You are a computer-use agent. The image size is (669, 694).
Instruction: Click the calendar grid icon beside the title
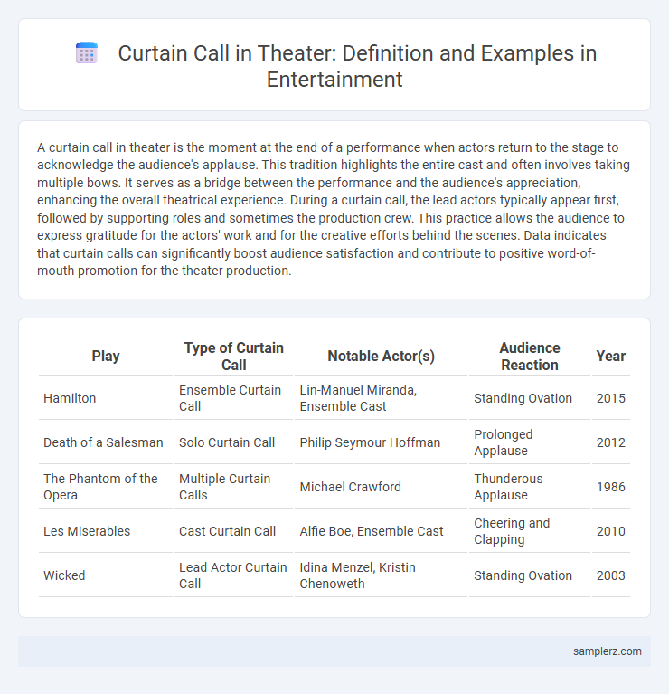coord(87,53)
